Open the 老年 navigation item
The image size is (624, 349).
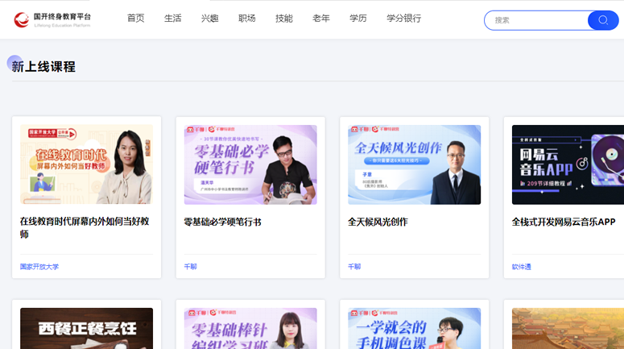click(x=320, y=19)
